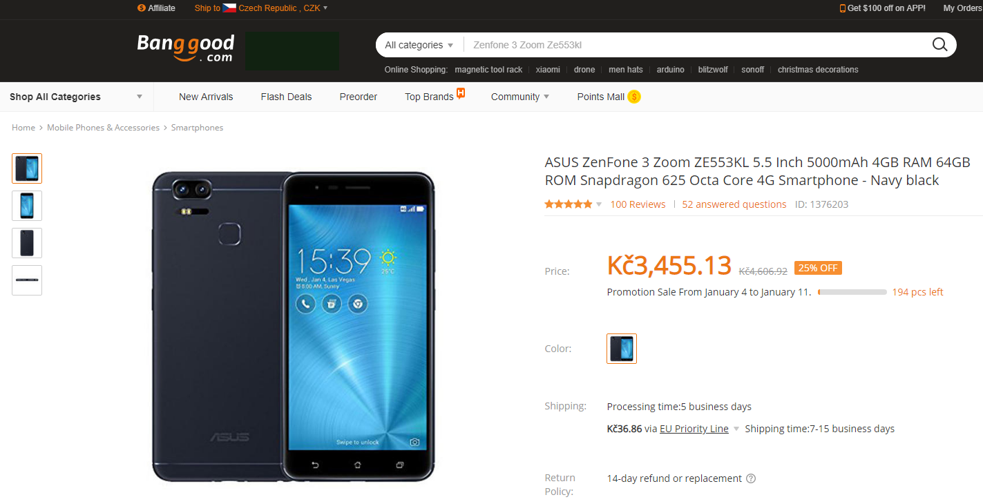Viewport: 983px width, 504px height.
Task: Click the EU Priority Line link
Action: (694, 429)
